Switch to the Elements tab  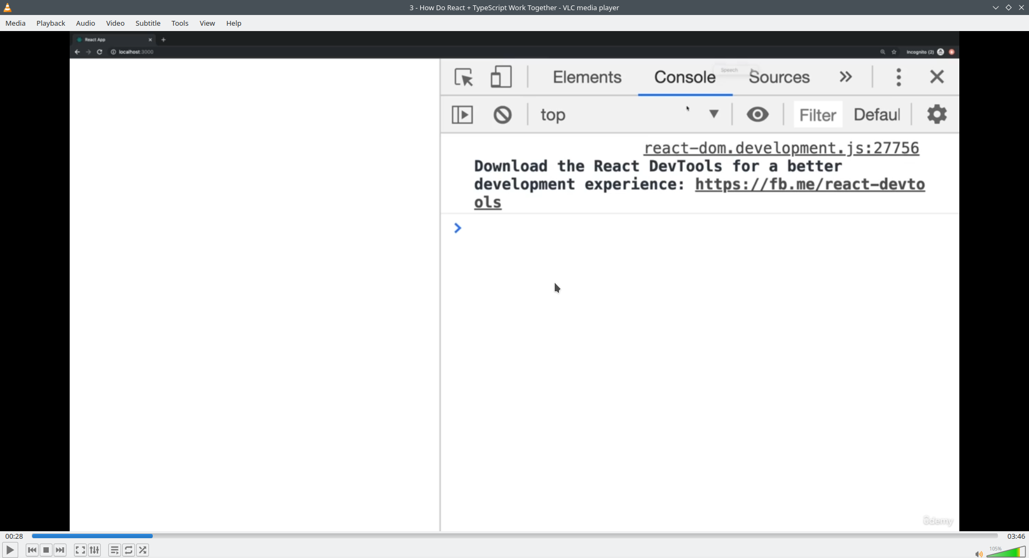pos(587,77)
